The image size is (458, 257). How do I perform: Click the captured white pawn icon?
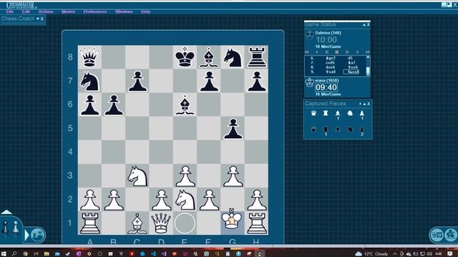coord(362,114)
